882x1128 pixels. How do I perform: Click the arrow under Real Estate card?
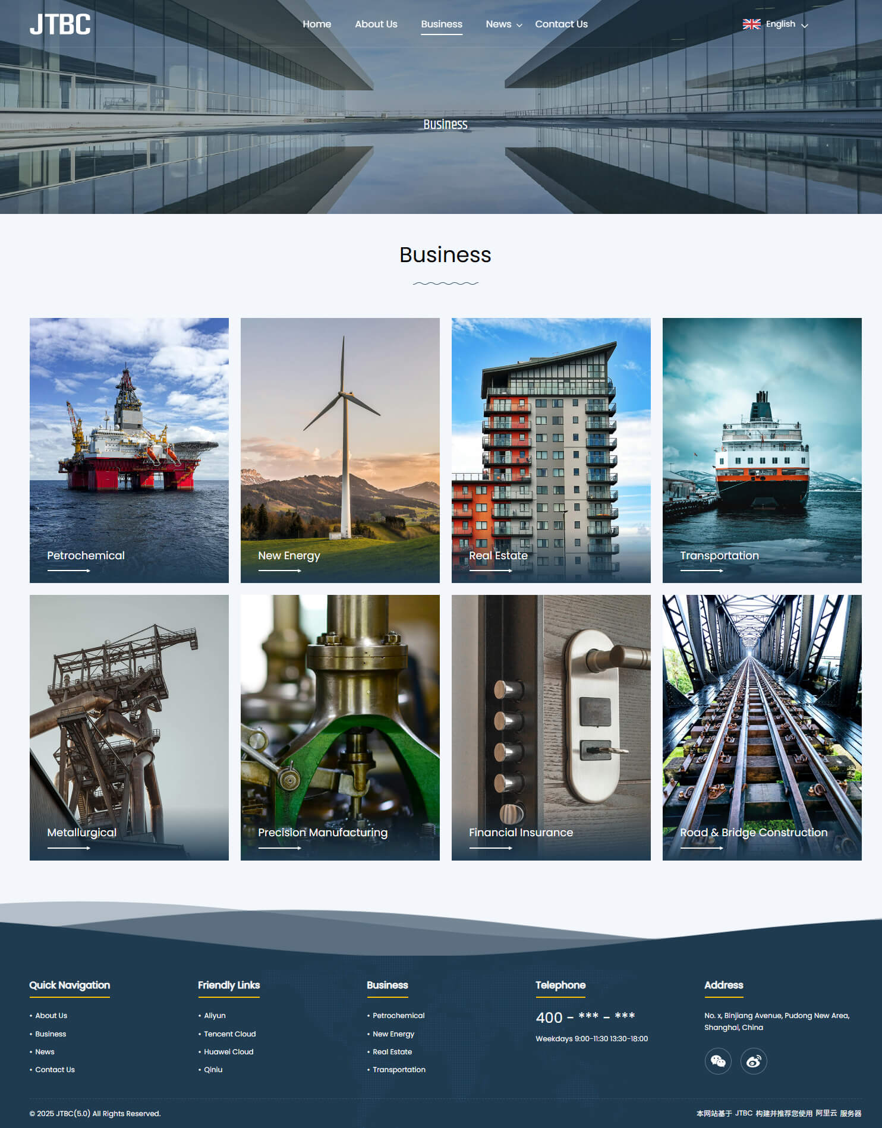[x=491, y=571]
